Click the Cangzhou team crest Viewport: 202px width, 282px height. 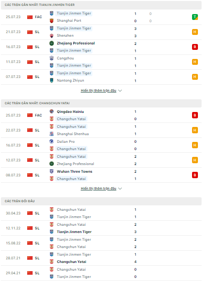[52, 58]
